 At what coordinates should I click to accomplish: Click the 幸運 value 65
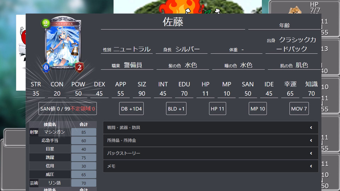pyautogui.click(x=290, y=93)
